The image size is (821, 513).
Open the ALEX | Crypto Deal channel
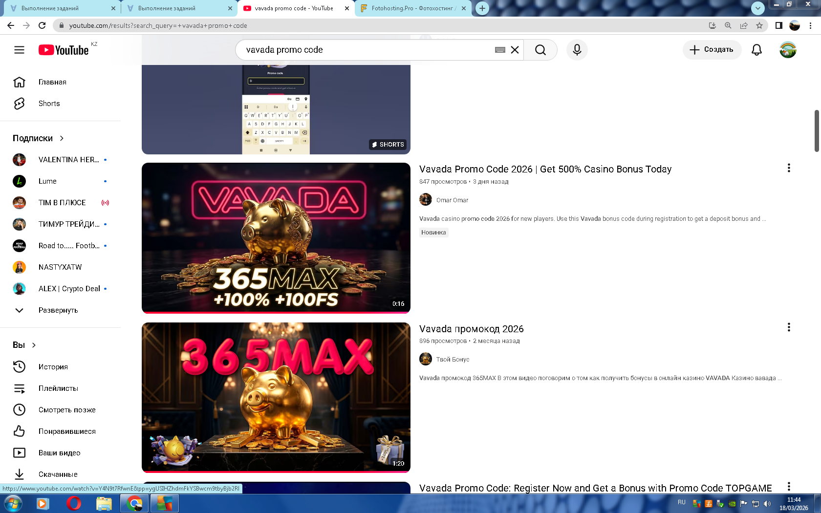[x=60, y=289]
